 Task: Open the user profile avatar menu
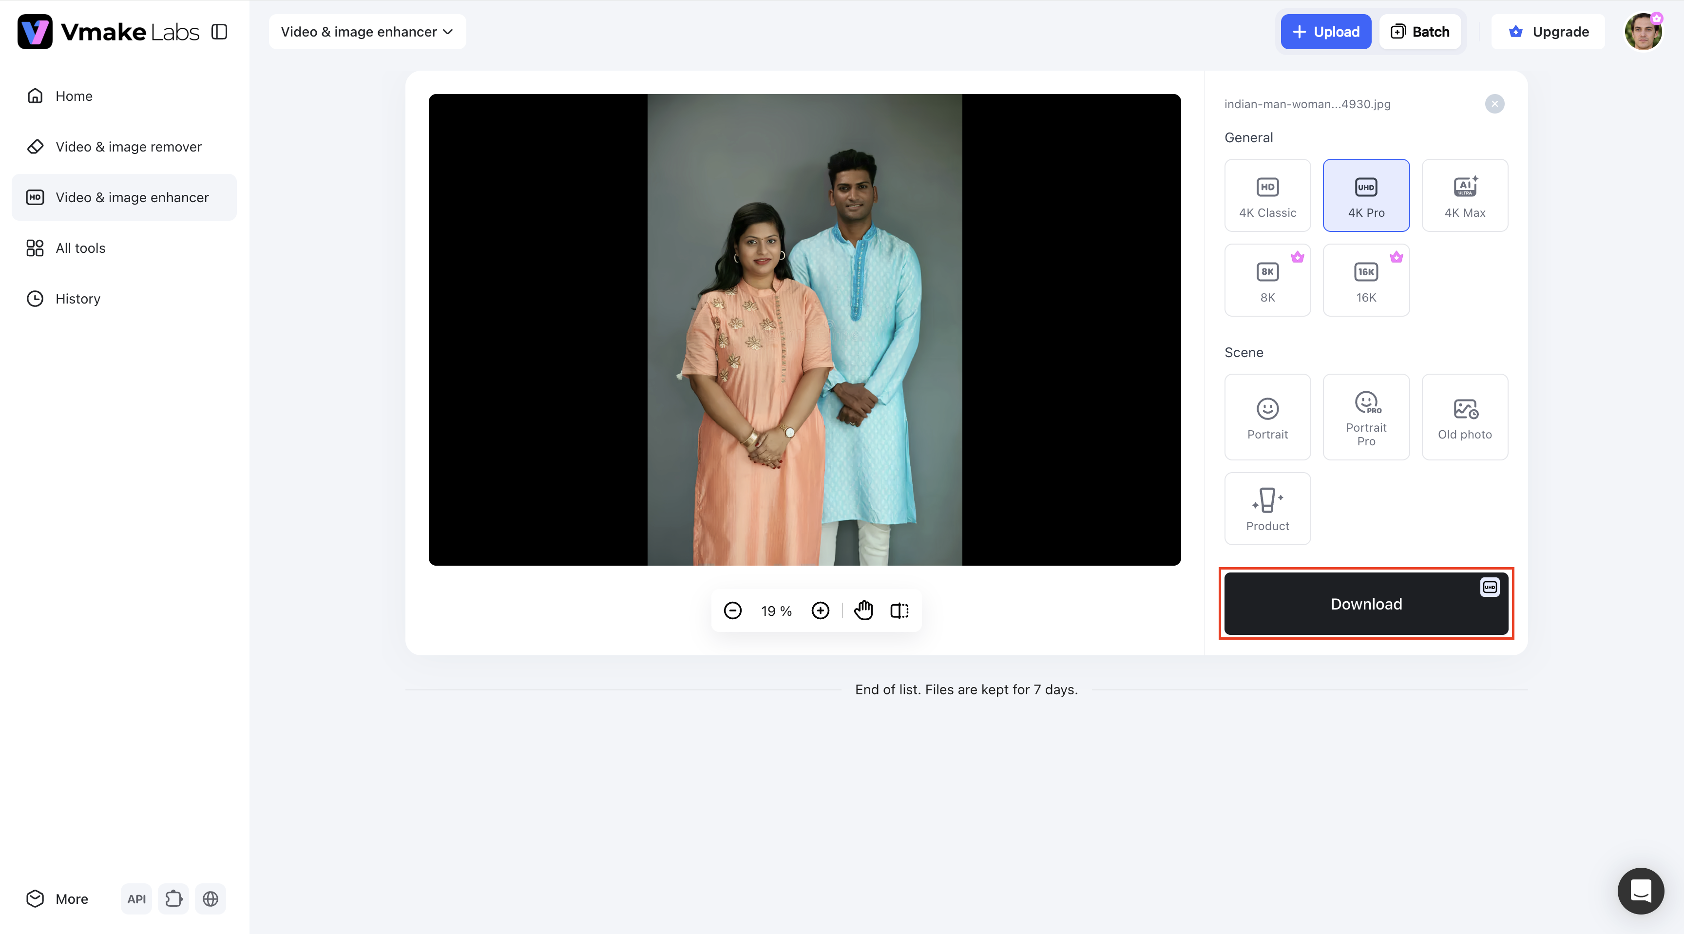1644,31
